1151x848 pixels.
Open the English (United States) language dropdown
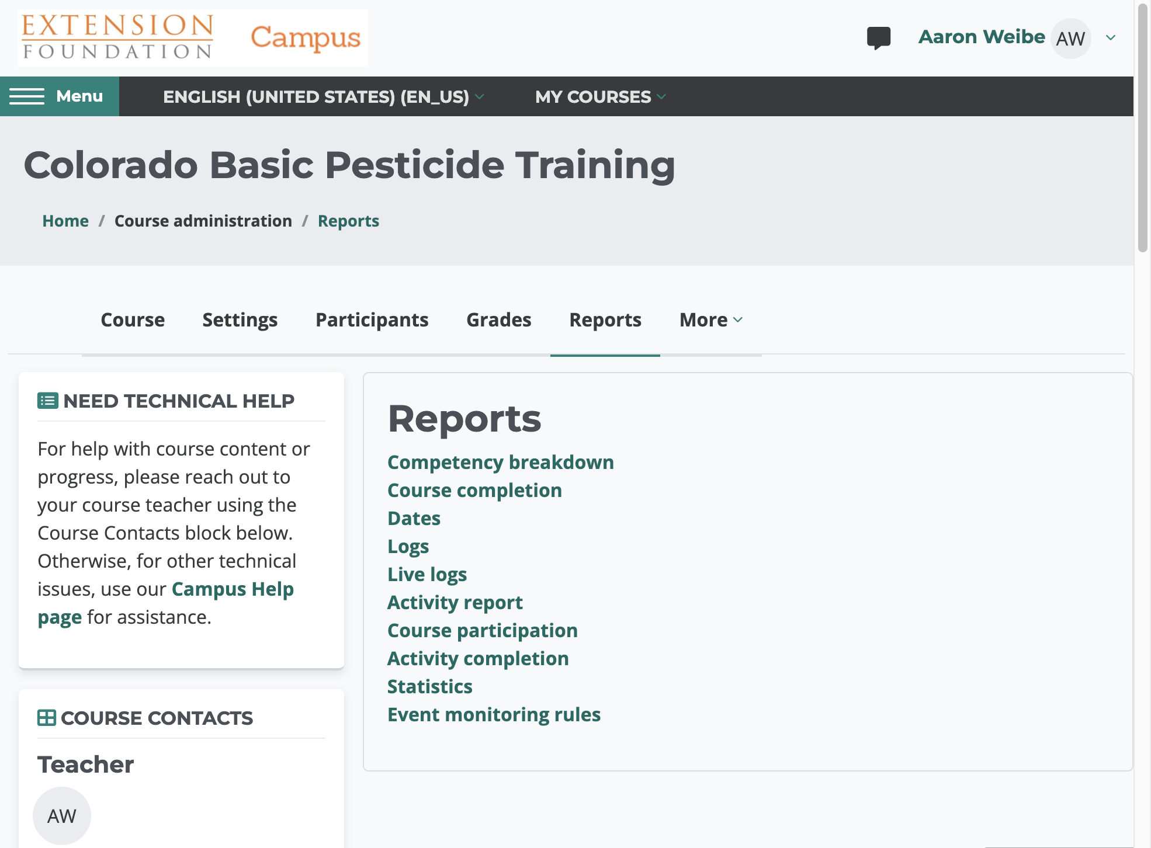[x=323, y=96]
